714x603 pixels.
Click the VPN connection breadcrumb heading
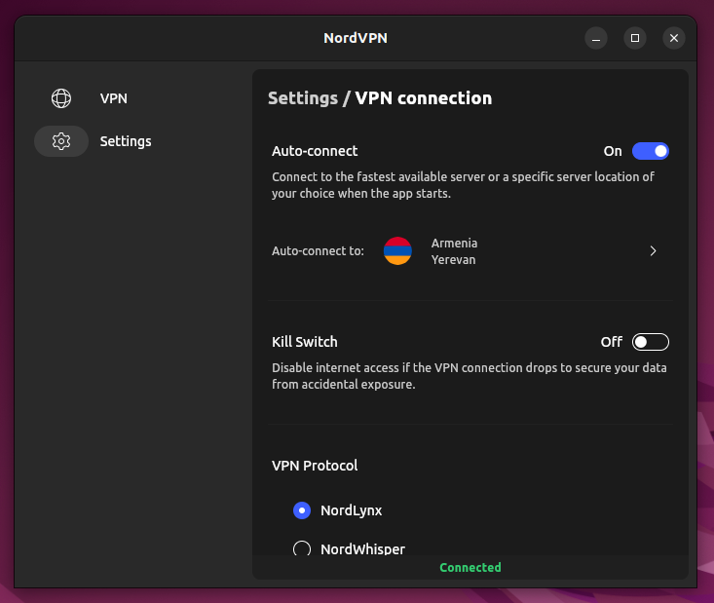click(423, 98)
